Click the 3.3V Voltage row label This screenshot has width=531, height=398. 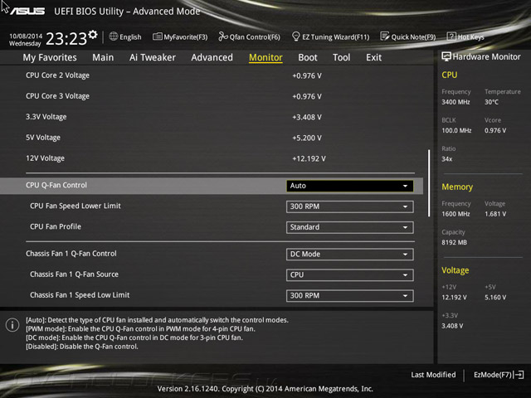(46, 117)
